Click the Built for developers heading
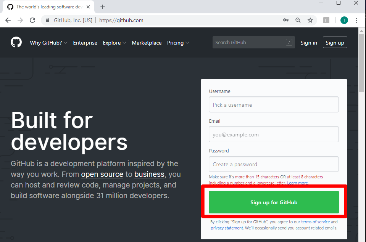 pyautogui.click(x=69, y=131)
